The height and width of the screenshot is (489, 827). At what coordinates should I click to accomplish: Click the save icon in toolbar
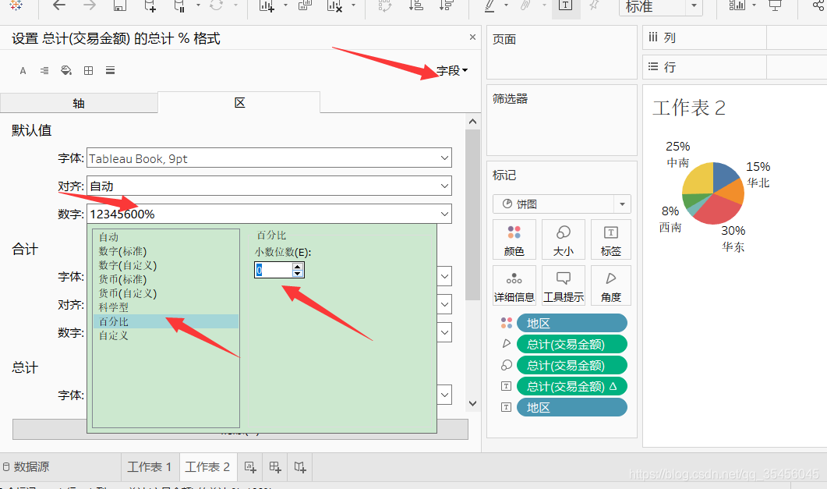tap(120, 5)
